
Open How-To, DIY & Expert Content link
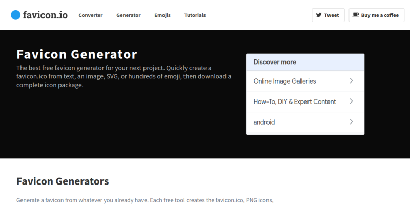click(x=305, y=101)
